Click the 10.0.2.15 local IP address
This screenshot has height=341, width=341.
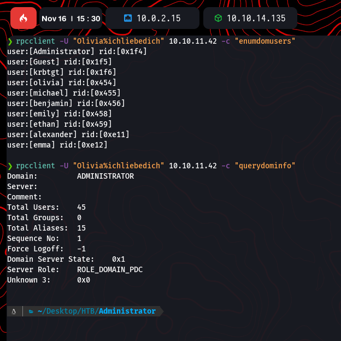[160, 18]
